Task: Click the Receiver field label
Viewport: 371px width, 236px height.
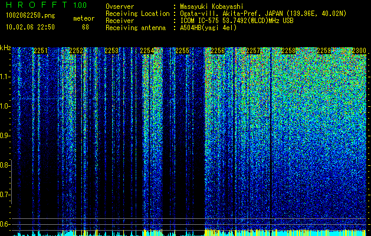Action: tap(120, 21)
